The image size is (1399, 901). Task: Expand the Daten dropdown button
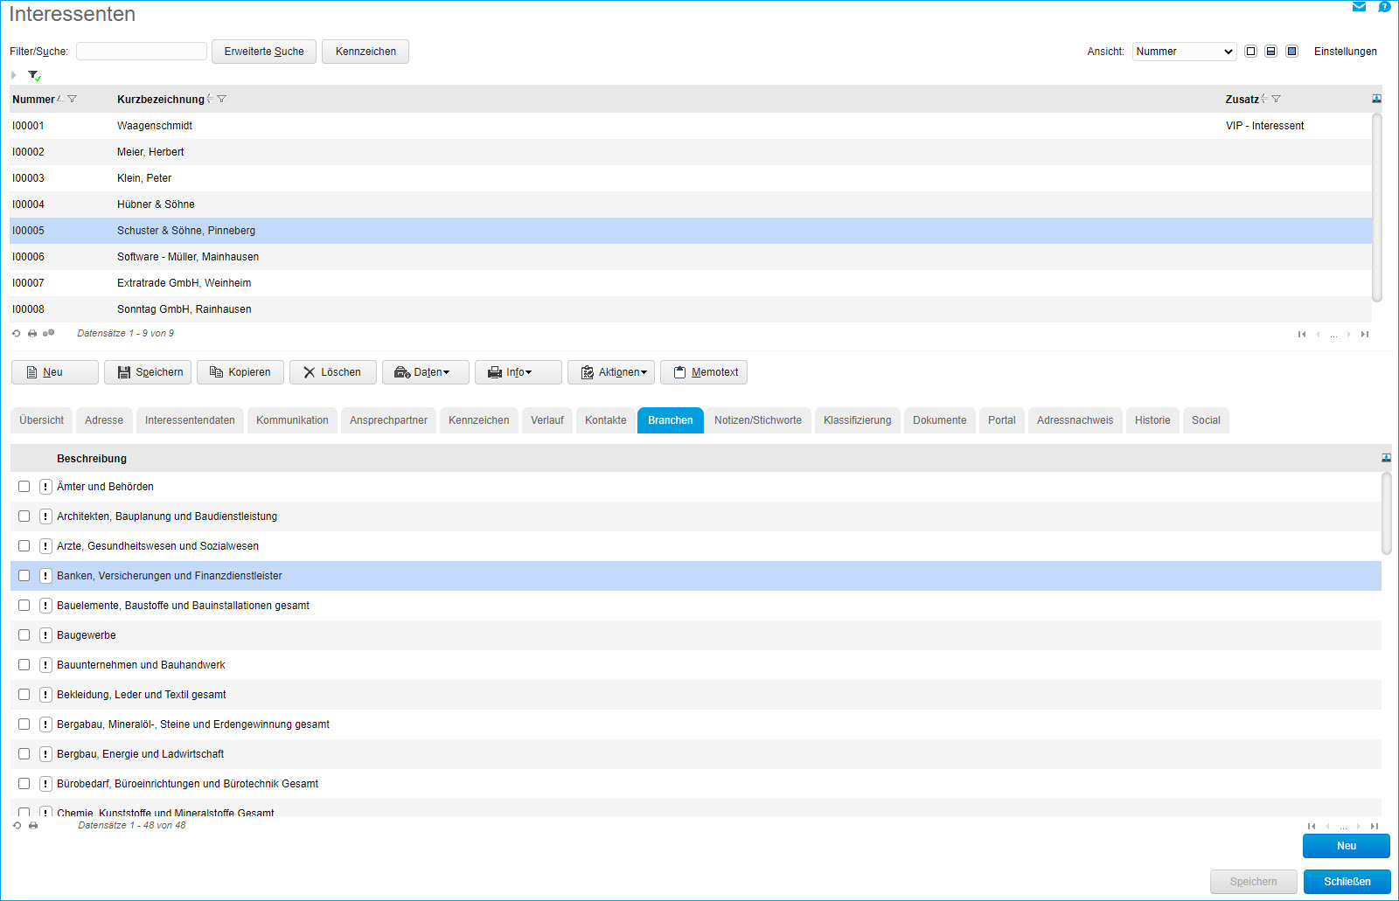point(426,371)
